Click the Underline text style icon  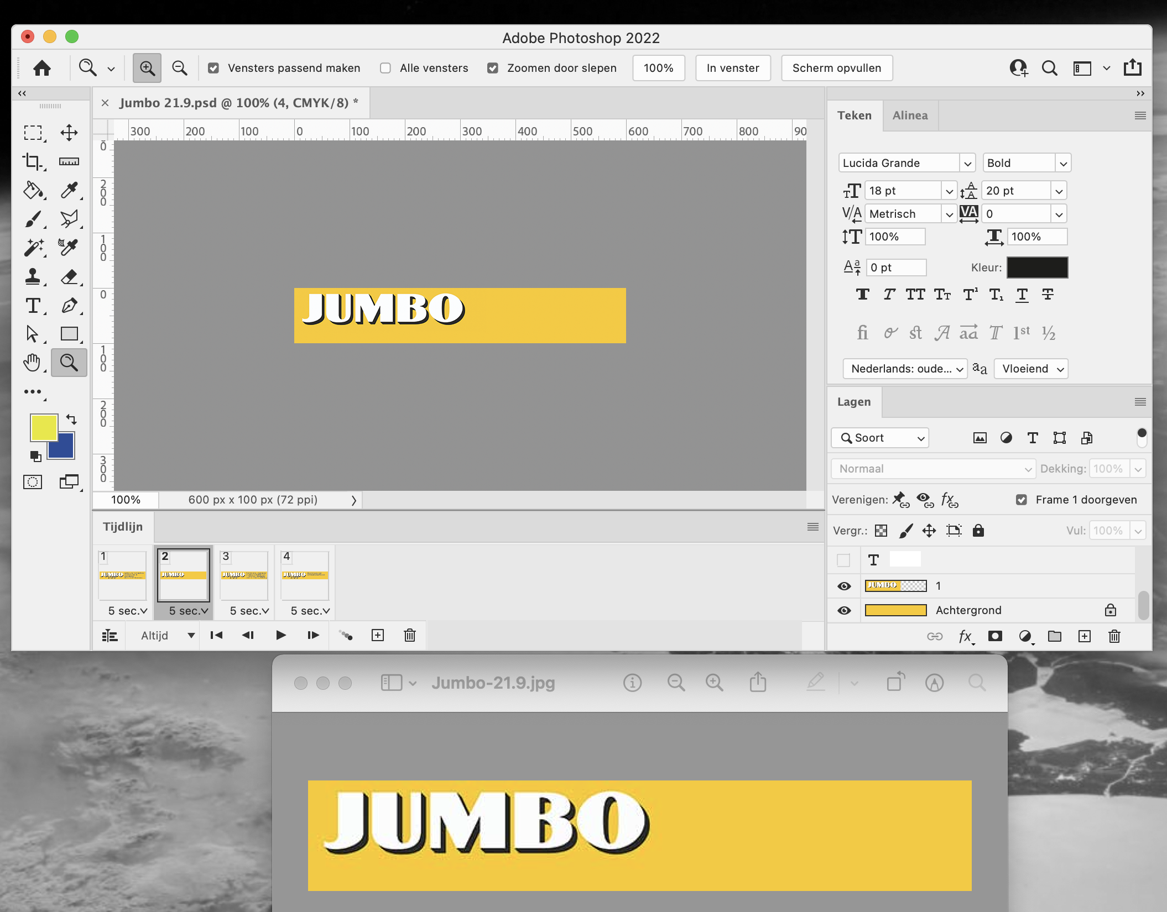pyautogui.click(x=1022, y=295)
